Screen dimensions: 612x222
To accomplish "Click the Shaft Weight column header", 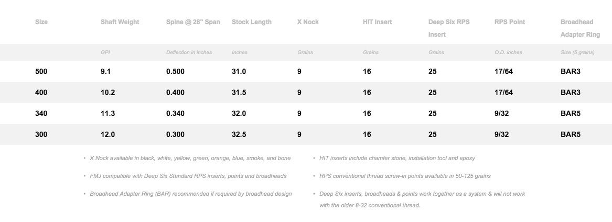I will (x=120, y=22).
